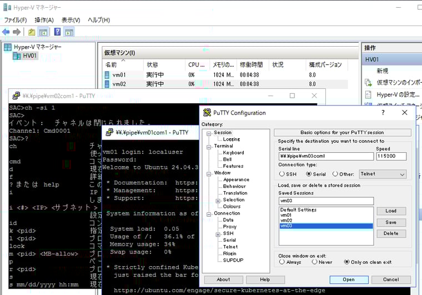Click the vm02 virtual machine icon
The image size is (422, 295).
(107, 84)
